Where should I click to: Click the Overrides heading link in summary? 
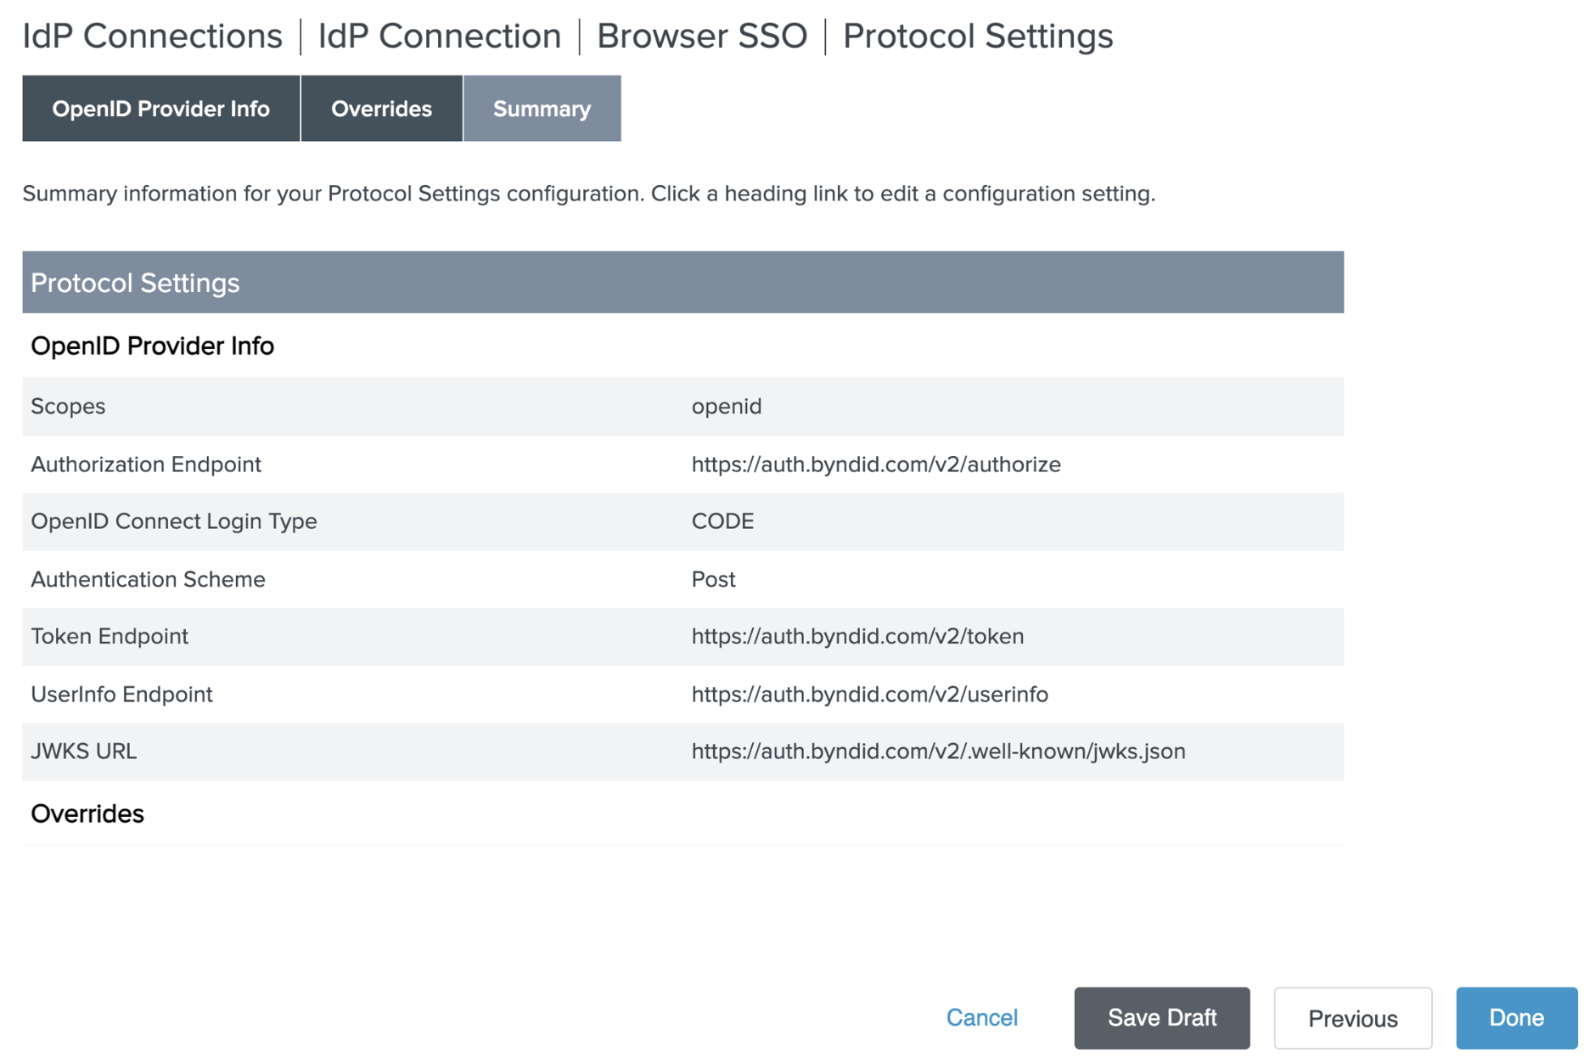(x=87, y=813)
